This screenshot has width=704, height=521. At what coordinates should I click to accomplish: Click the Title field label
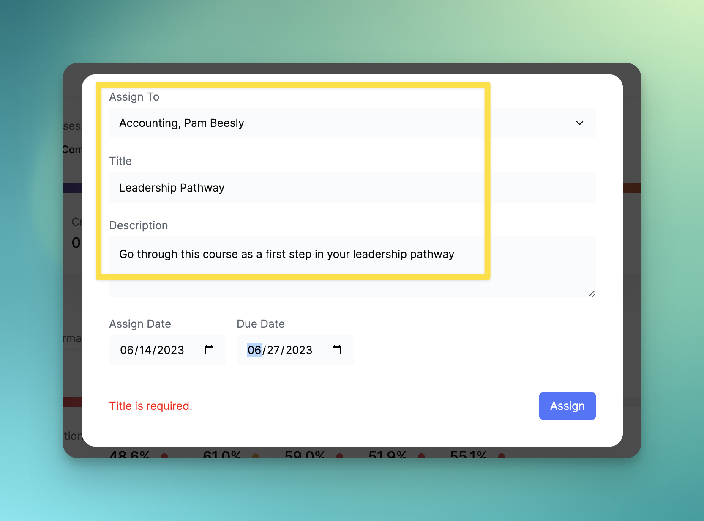click(120, 161)
